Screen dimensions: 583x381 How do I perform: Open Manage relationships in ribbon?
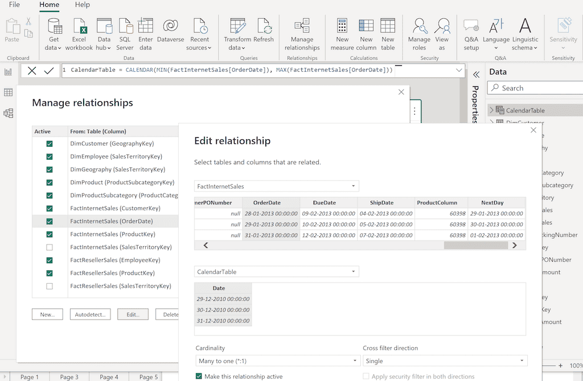pos(302,26)
